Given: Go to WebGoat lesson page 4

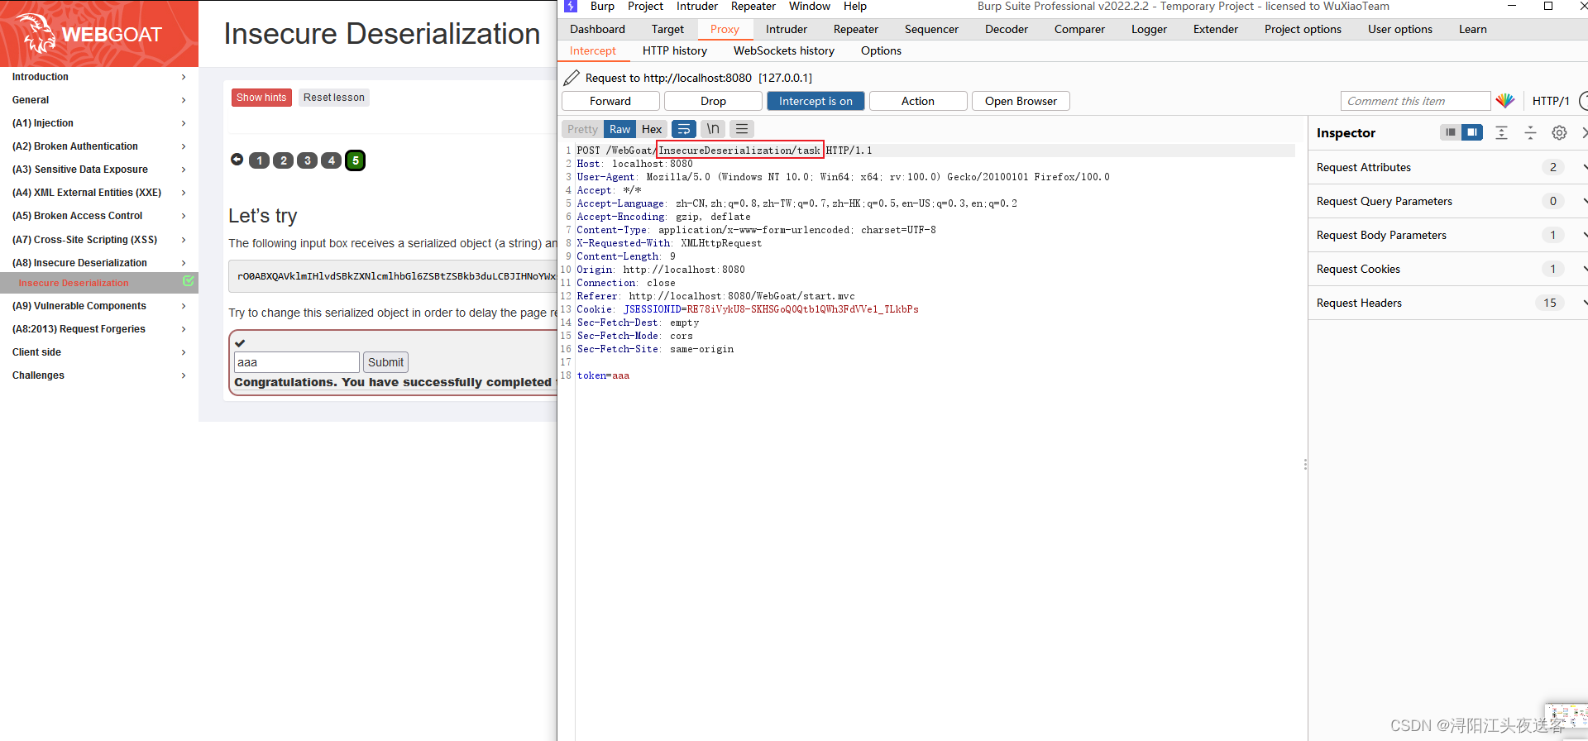Looking at the screenshot, I should 332,160.
